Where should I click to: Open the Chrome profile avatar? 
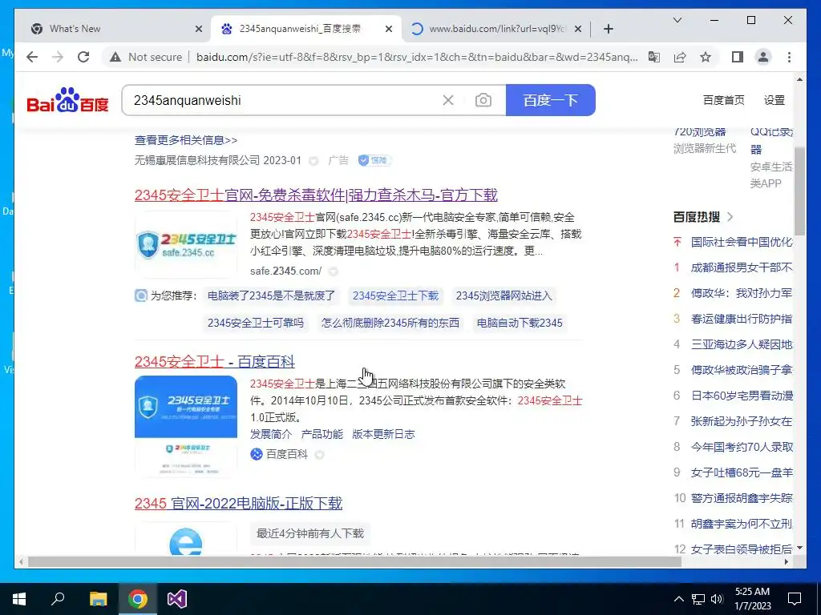click(x=763, y=57)
